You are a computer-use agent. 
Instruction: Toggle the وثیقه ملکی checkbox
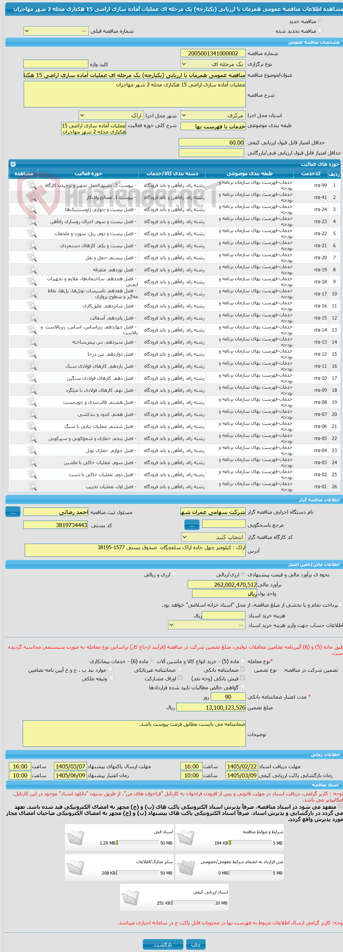(111, 678)
